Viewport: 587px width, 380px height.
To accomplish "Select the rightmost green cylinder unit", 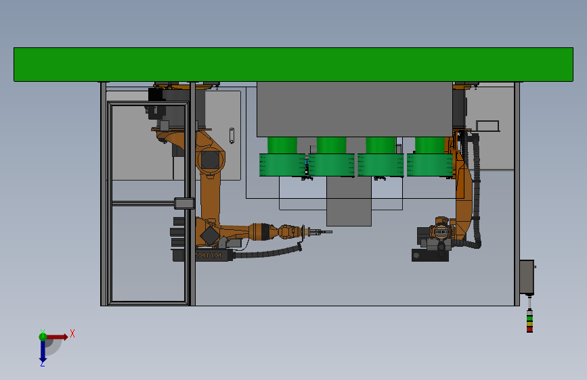I will coord(430,157).
